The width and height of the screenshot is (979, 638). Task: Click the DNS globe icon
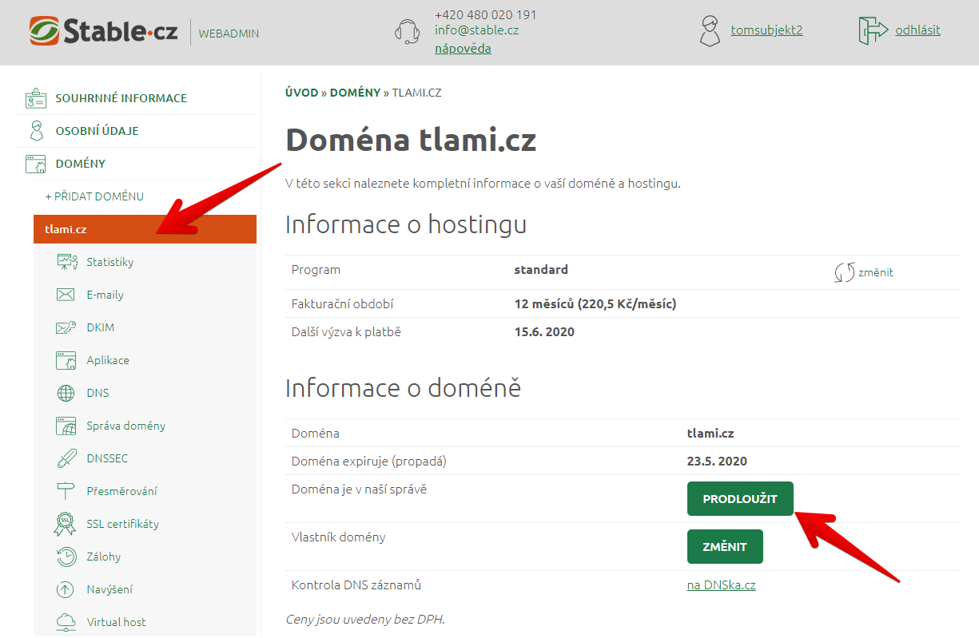coord(66,393)
